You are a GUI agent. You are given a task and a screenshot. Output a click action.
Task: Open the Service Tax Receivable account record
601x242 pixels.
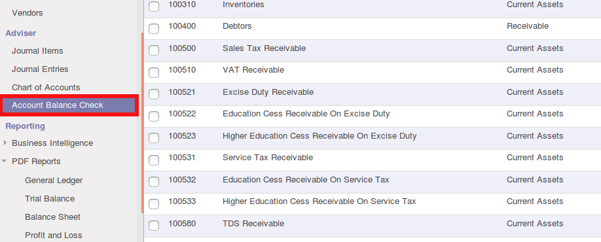[x=268, y=158]
